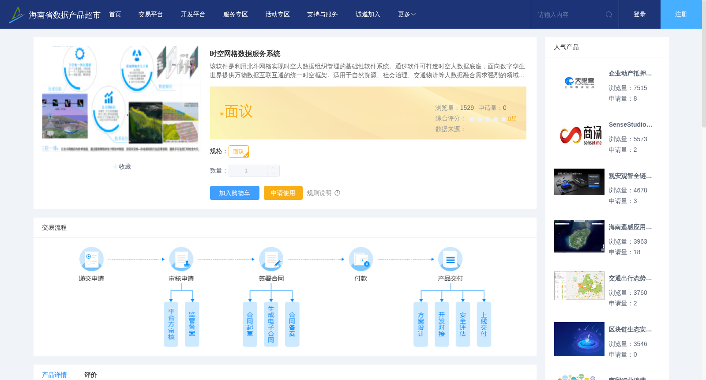The height and width of the screenshot is (380, 706).
Task: Open the 诚邀加入 menu item
Action: tap(368, 15)
